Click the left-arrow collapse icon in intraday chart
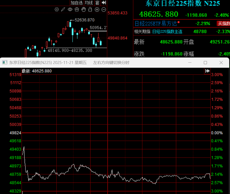Viewport: 230px width, 194px height. [207, 71]
